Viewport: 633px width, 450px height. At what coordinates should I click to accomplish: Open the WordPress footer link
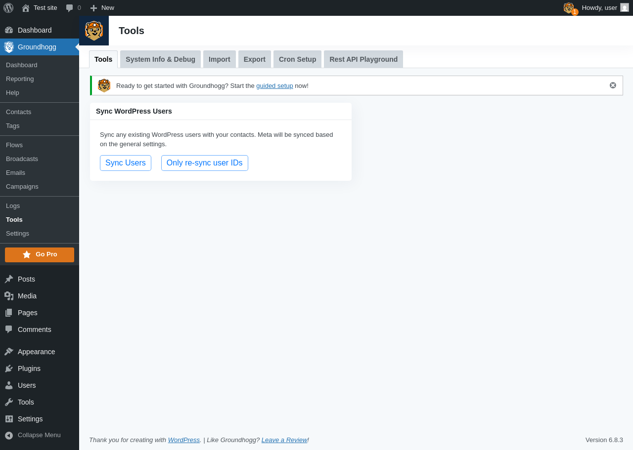click(184, 440)
